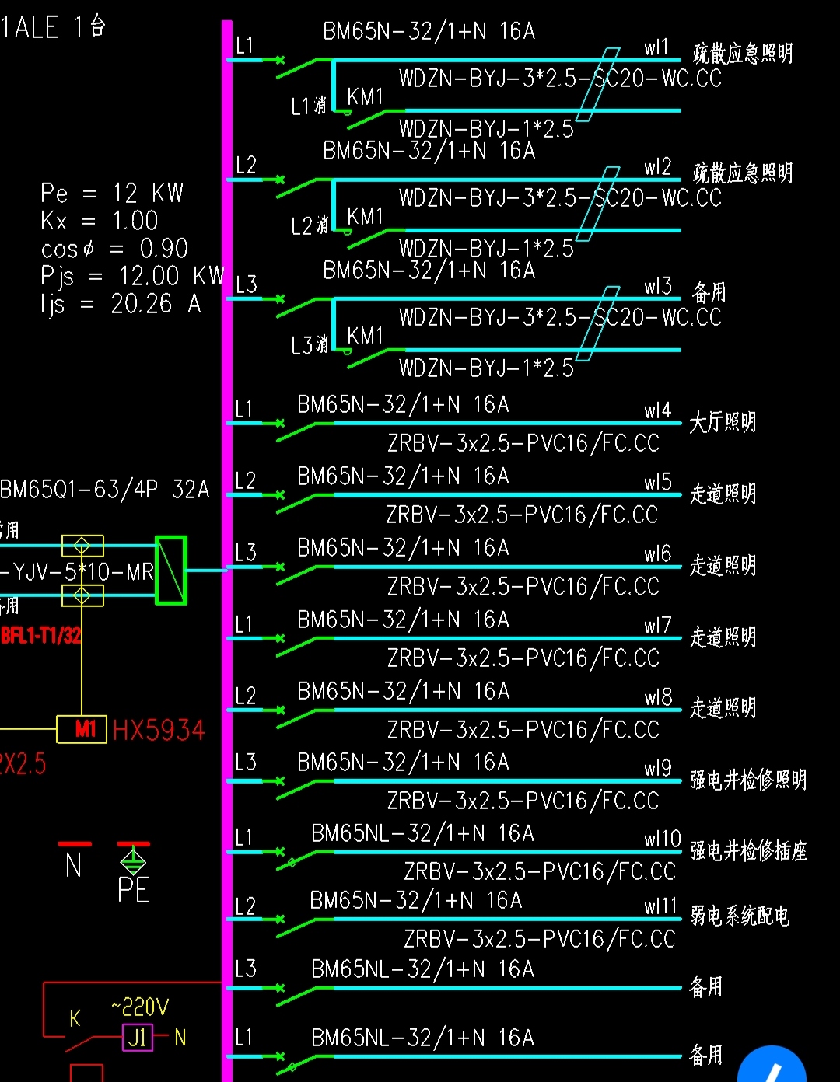Select the lower yellow diamond transformer symbol
The height and width of the screenshot is (1082, 840).
point(82,596)
